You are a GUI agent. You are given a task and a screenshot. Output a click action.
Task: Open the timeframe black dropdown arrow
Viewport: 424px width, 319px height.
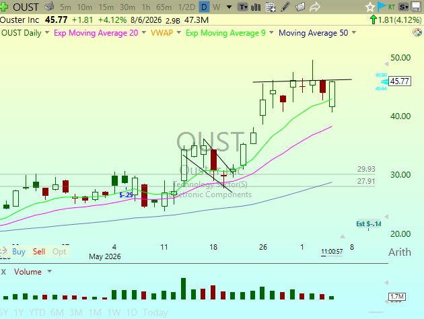(229, 7)
